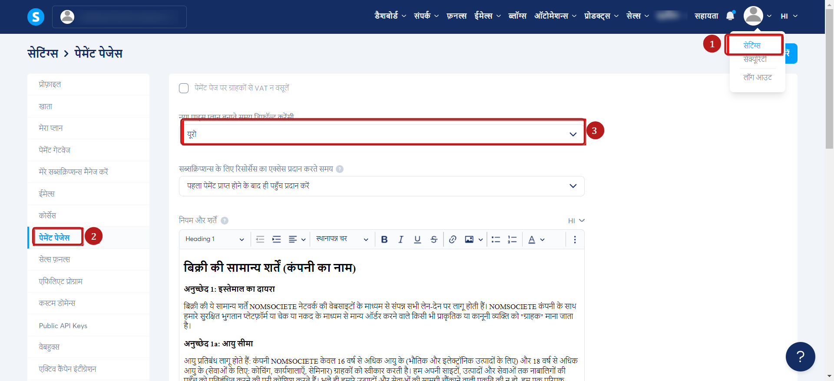Open the default currency यूरो dropdown

382,134
